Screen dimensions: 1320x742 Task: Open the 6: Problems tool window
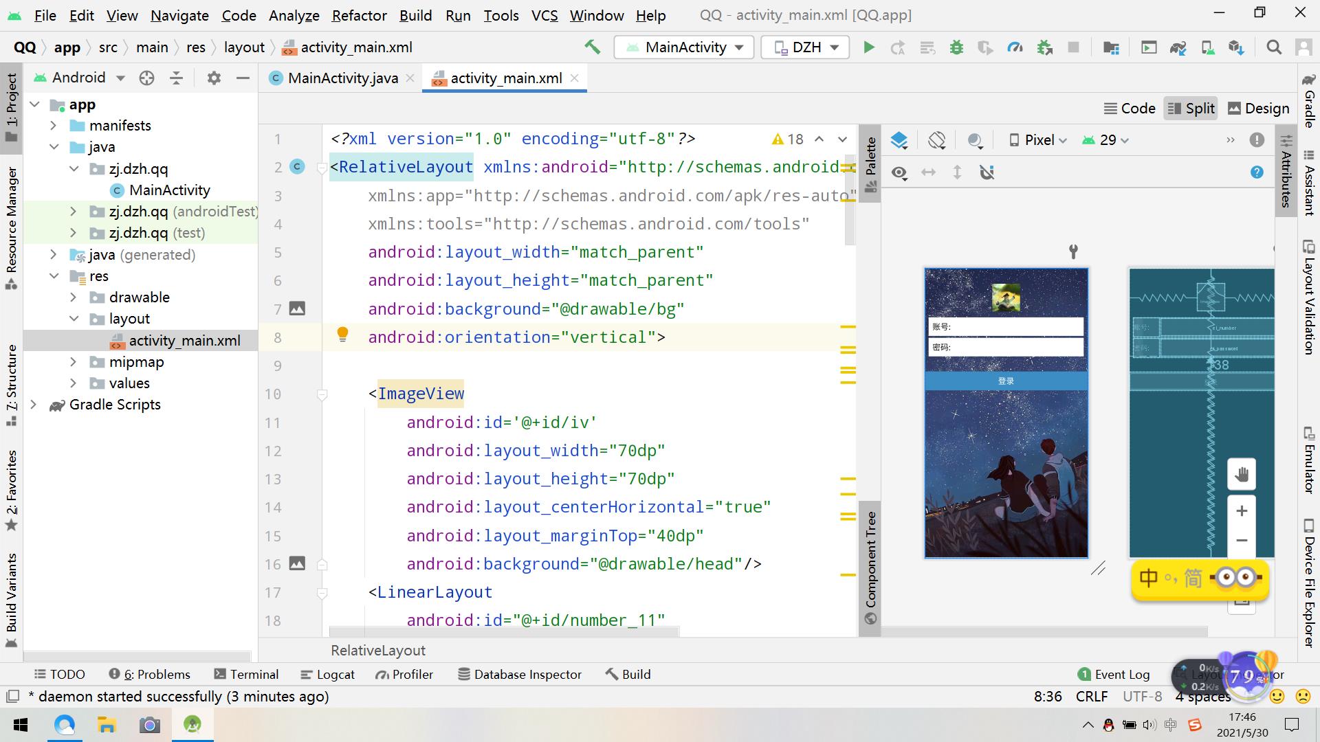(149, 675)
